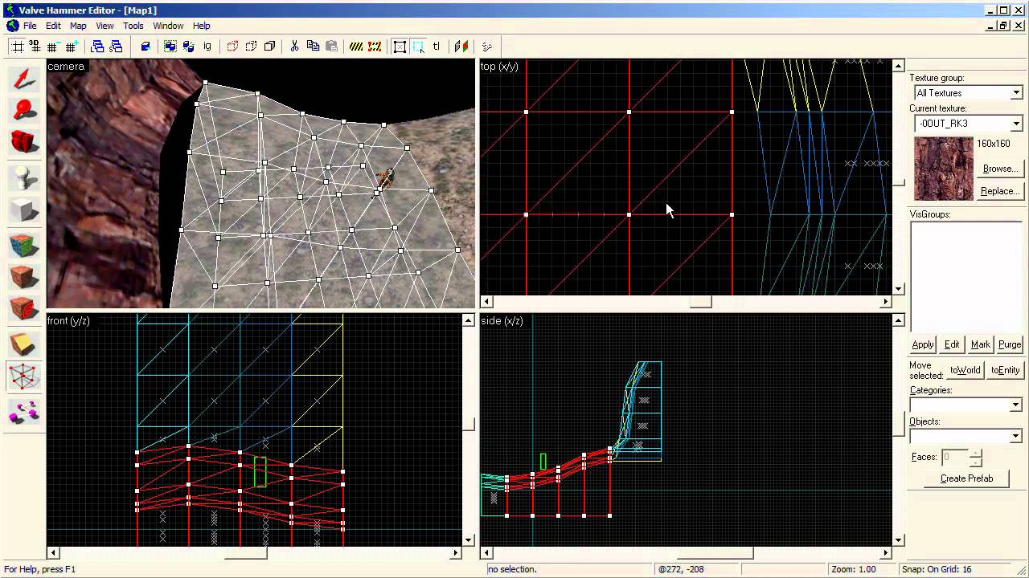Viewport: 1029px width, 578px height.
Task: Load window state icon
Action: (x=98, y=47)
